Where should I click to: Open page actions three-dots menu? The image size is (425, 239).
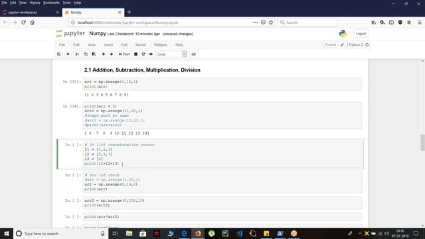pos(255,23)
